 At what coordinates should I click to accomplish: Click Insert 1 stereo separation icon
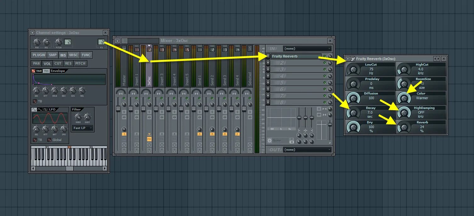pyautogui.click(x=137, y=118)
